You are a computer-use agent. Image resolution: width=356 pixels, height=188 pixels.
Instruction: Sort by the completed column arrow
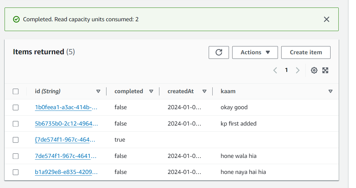click(151, 92)
